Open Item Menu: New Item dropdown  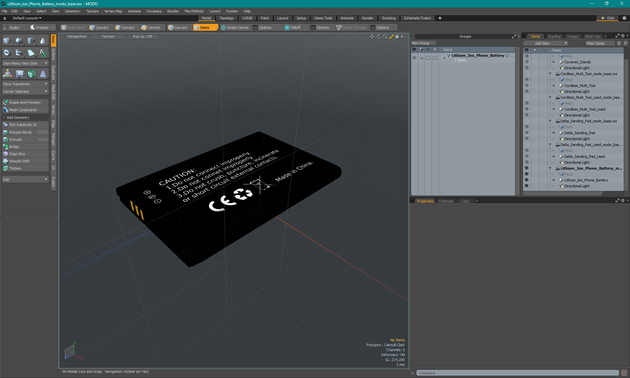25,63
